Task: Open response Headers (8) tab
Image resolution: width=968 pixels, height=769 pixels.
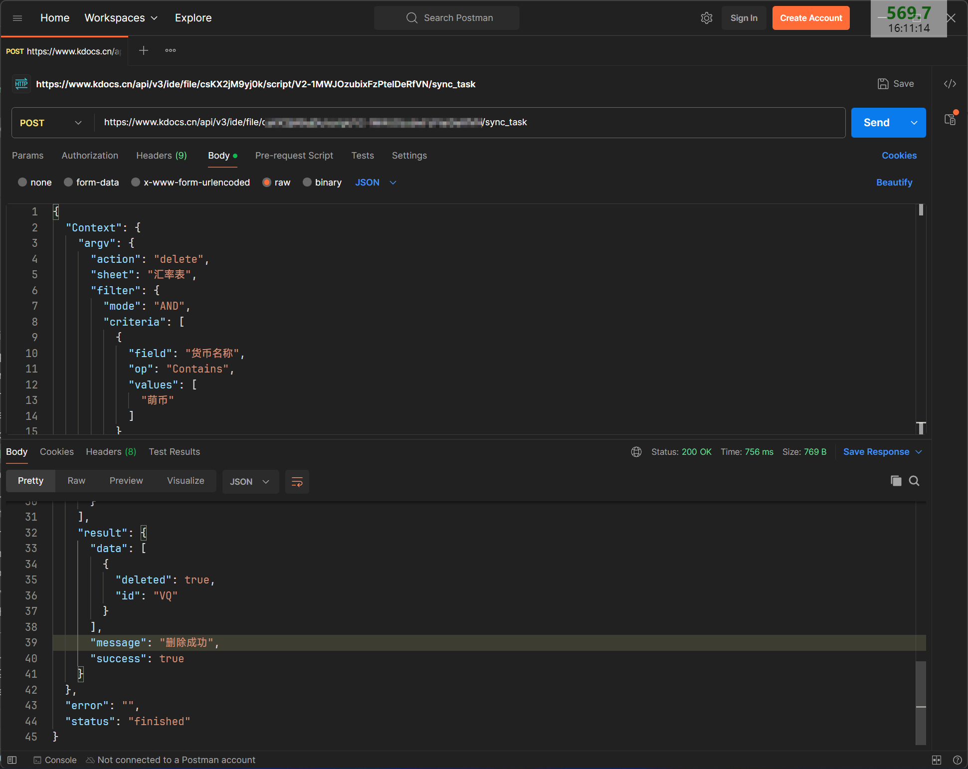Action: point(111,452)
